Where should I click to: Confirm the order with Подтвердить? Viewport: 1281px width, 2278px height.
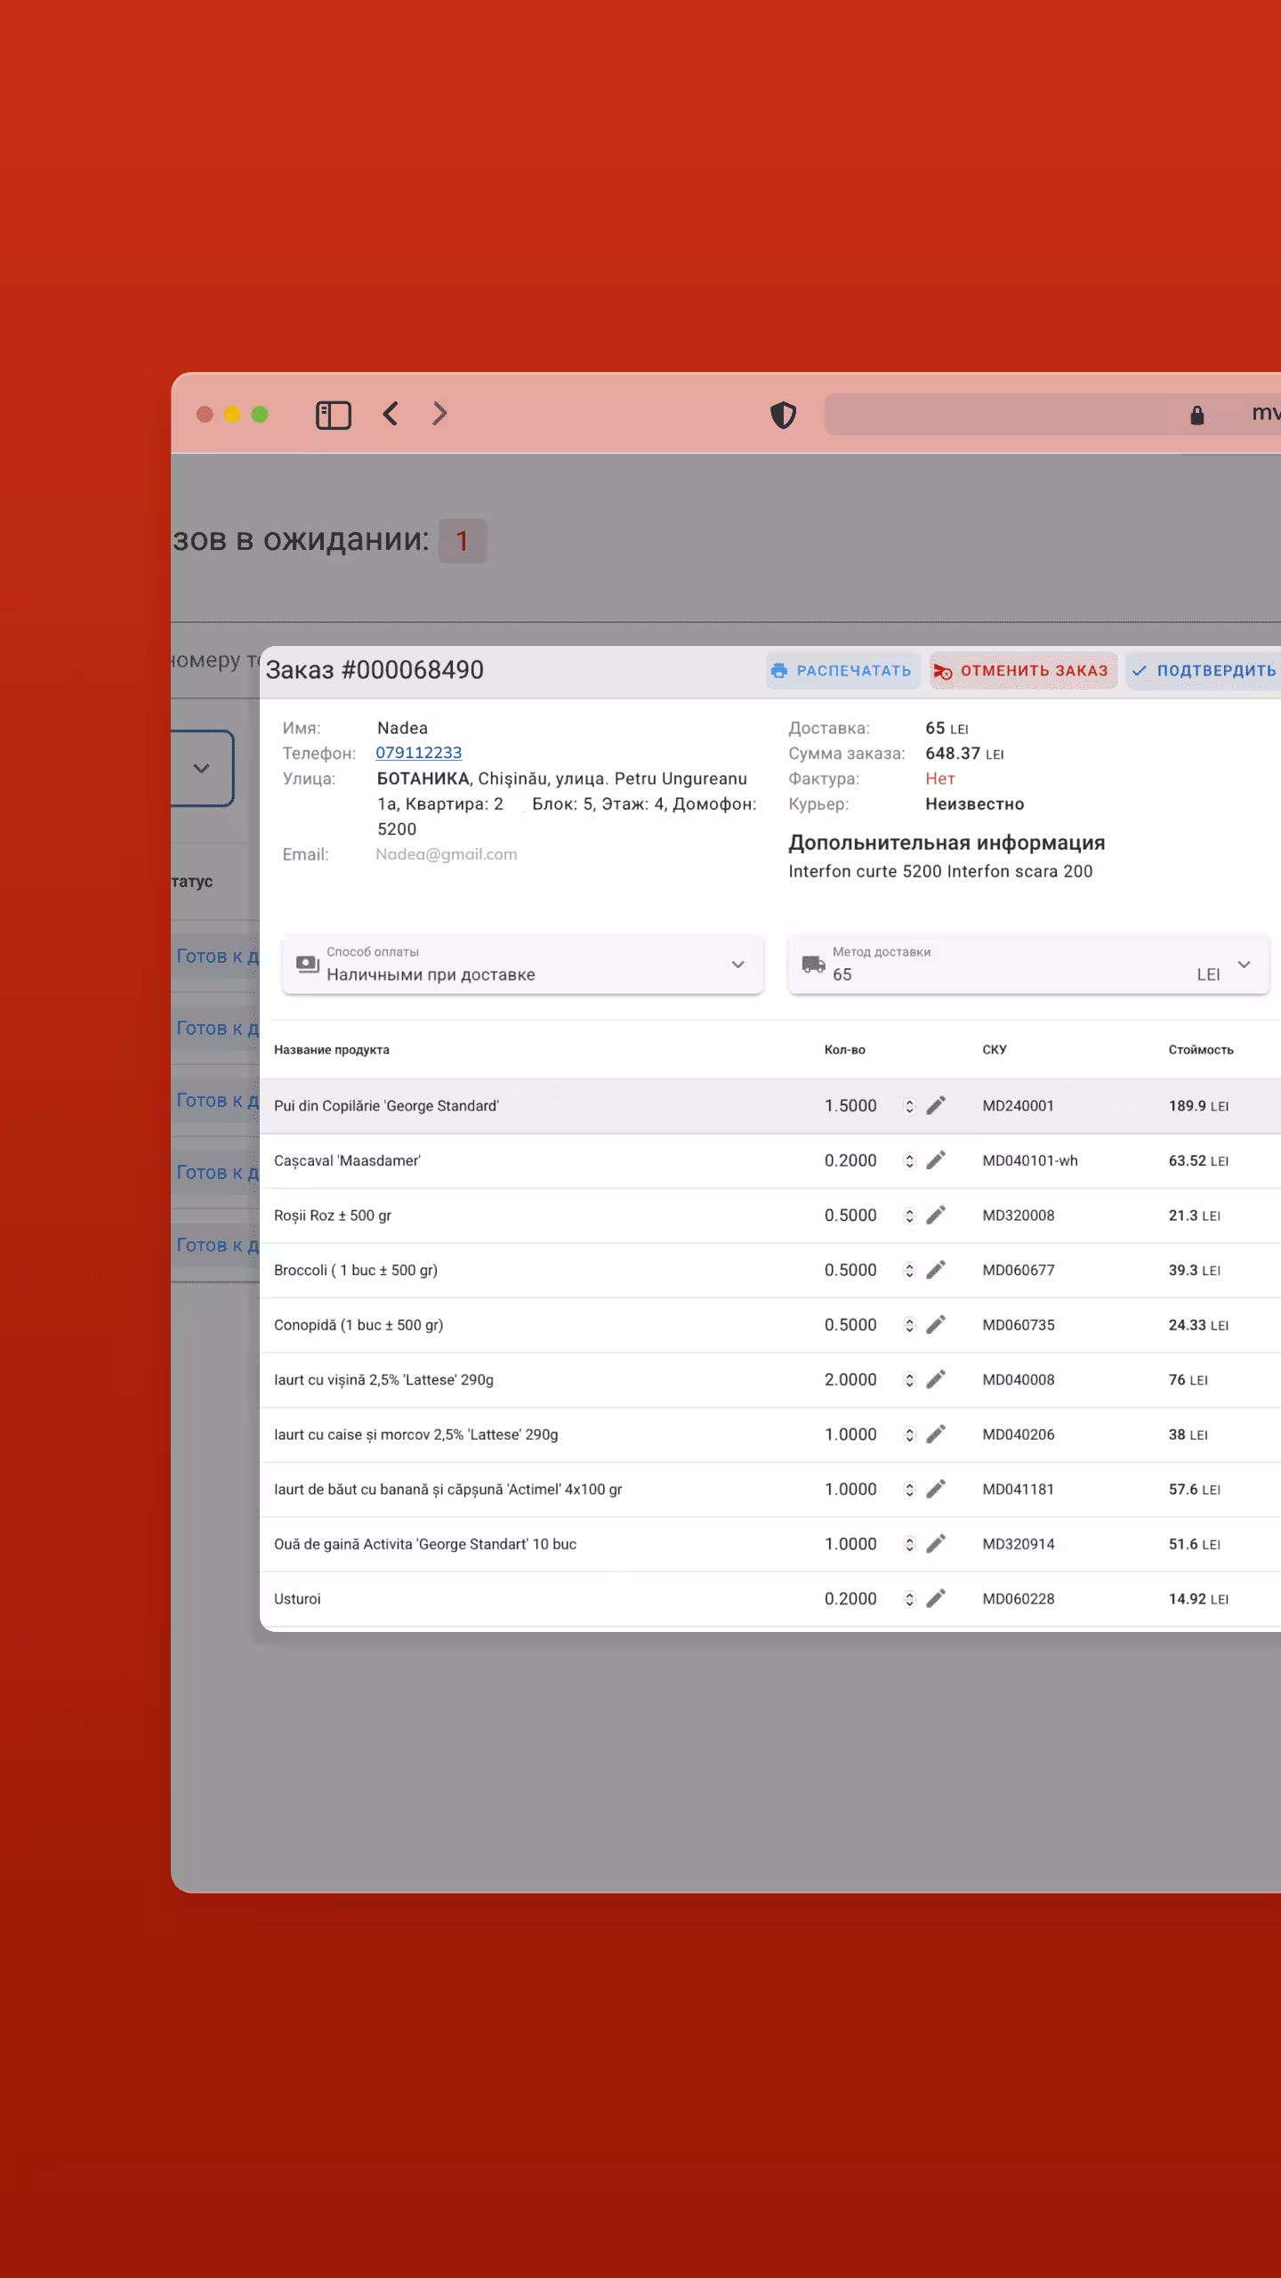point(1205,671)
